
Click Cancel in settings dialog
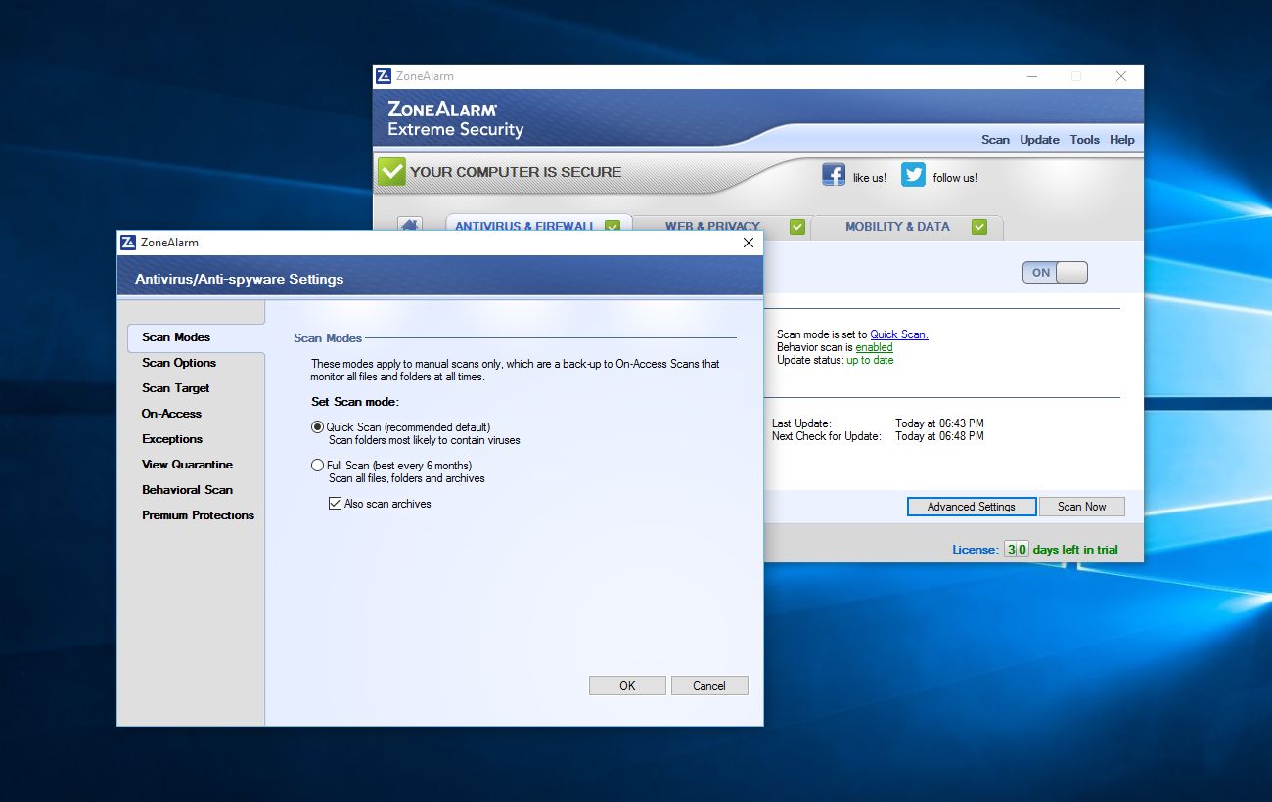coord(709,686)
